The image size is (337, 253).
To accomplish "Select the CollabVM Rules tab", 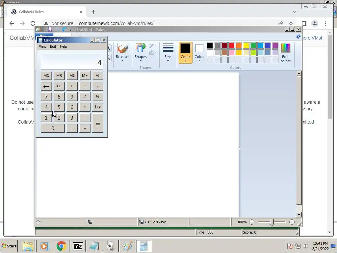I will 47,12.
